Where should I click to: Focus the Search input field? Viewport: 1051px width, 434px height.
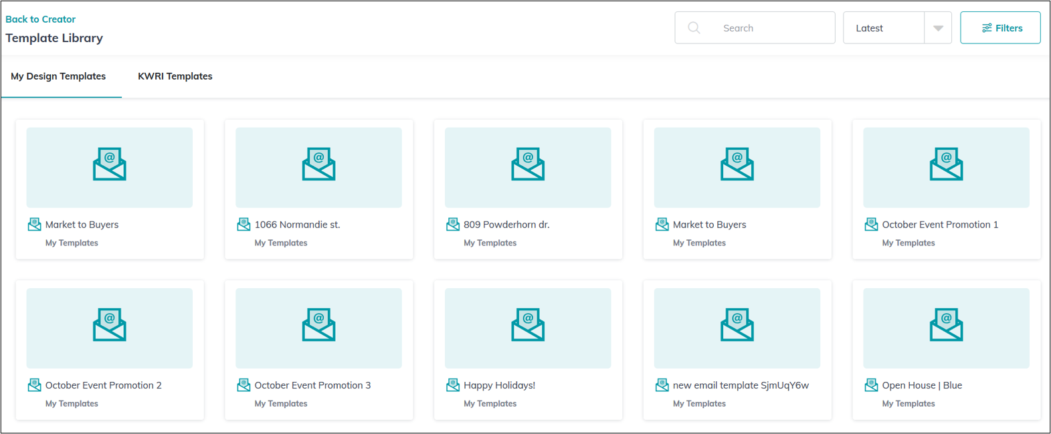click(x=755, y=28)
